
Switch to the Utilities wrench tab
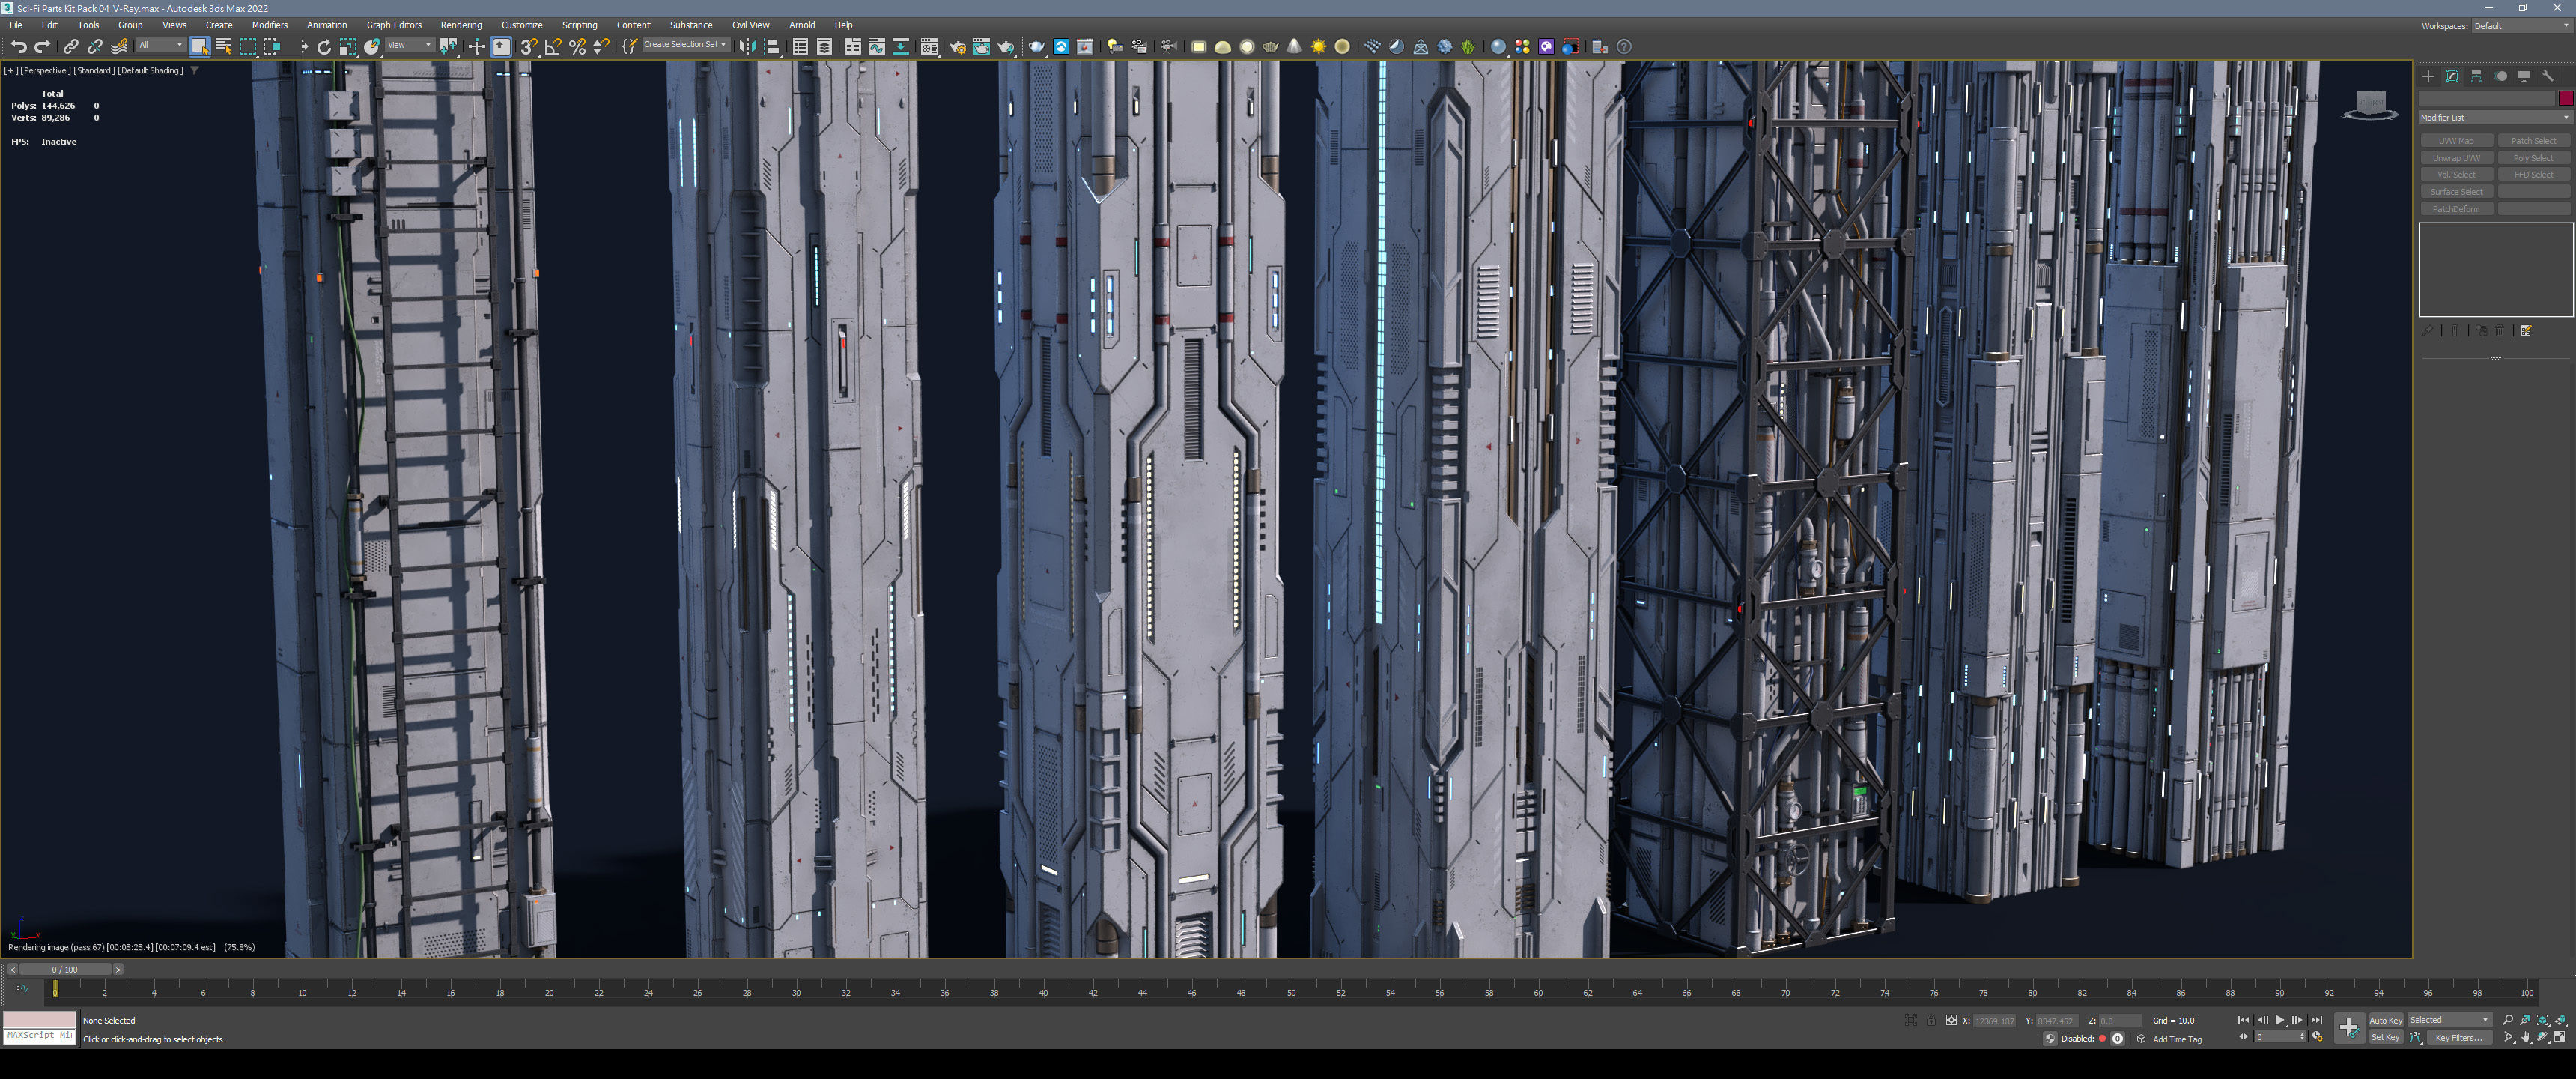point(2548,76)
